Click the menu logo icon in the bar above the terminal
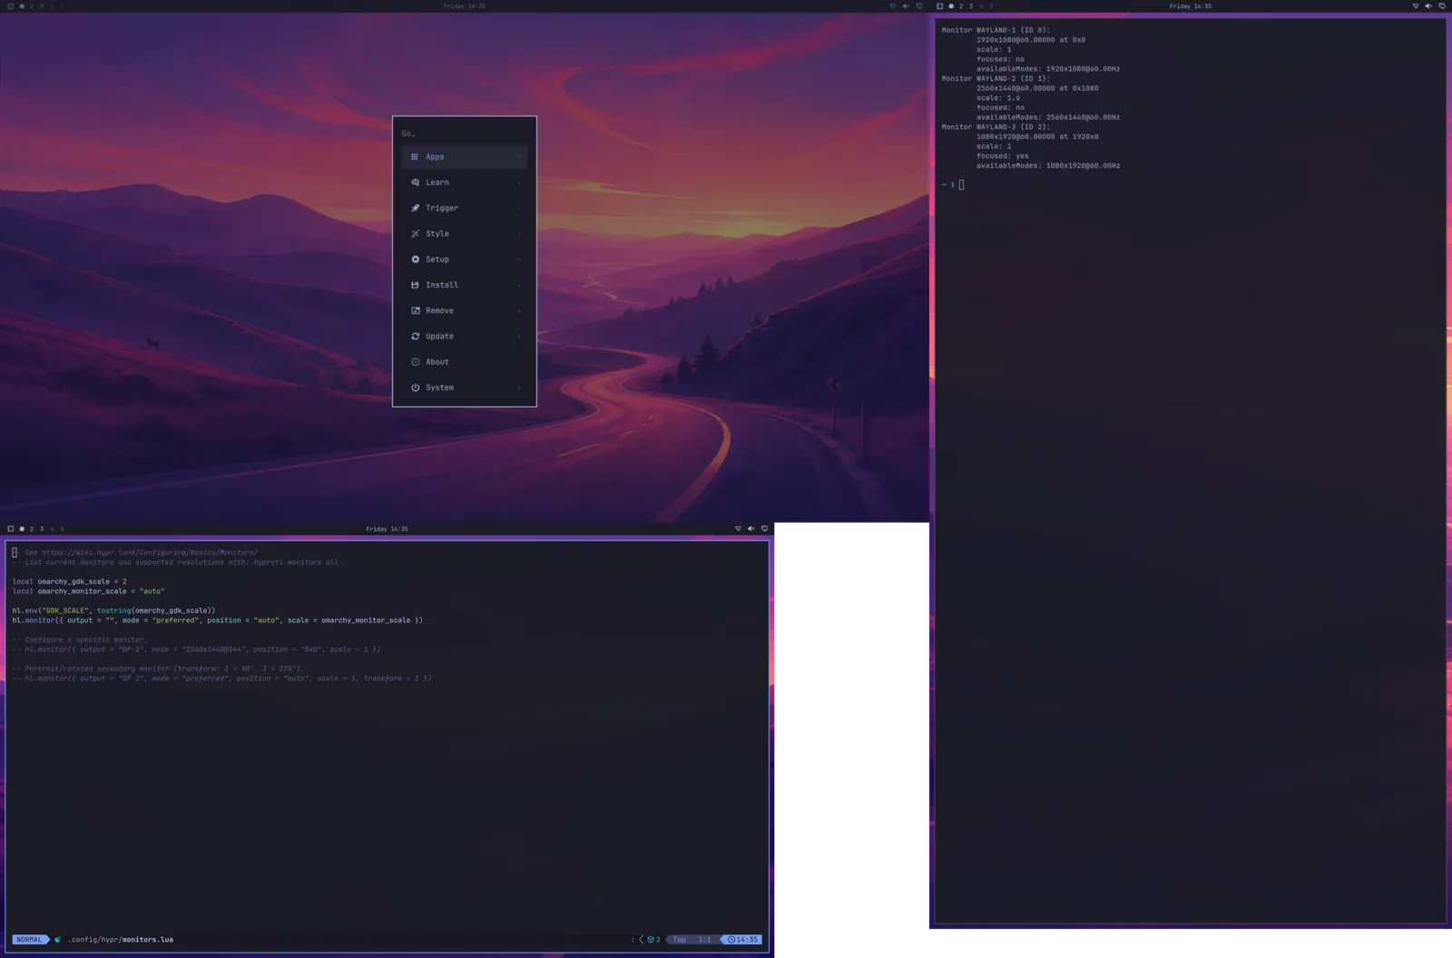The width and height of the screenshot is (1452, 958). click(940, 5)
